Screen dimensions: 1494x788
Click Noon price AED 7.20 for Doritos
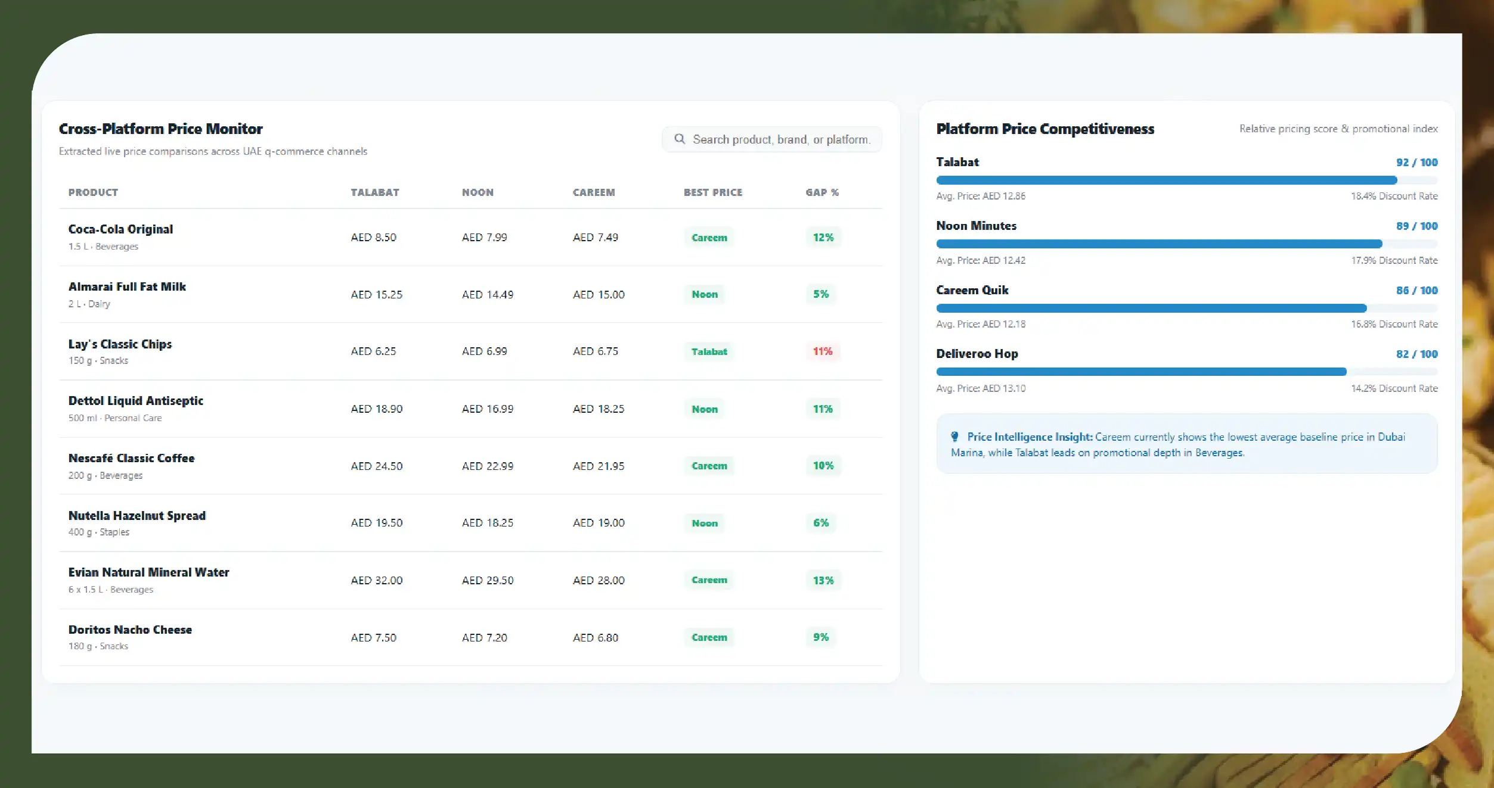[484, 637]
